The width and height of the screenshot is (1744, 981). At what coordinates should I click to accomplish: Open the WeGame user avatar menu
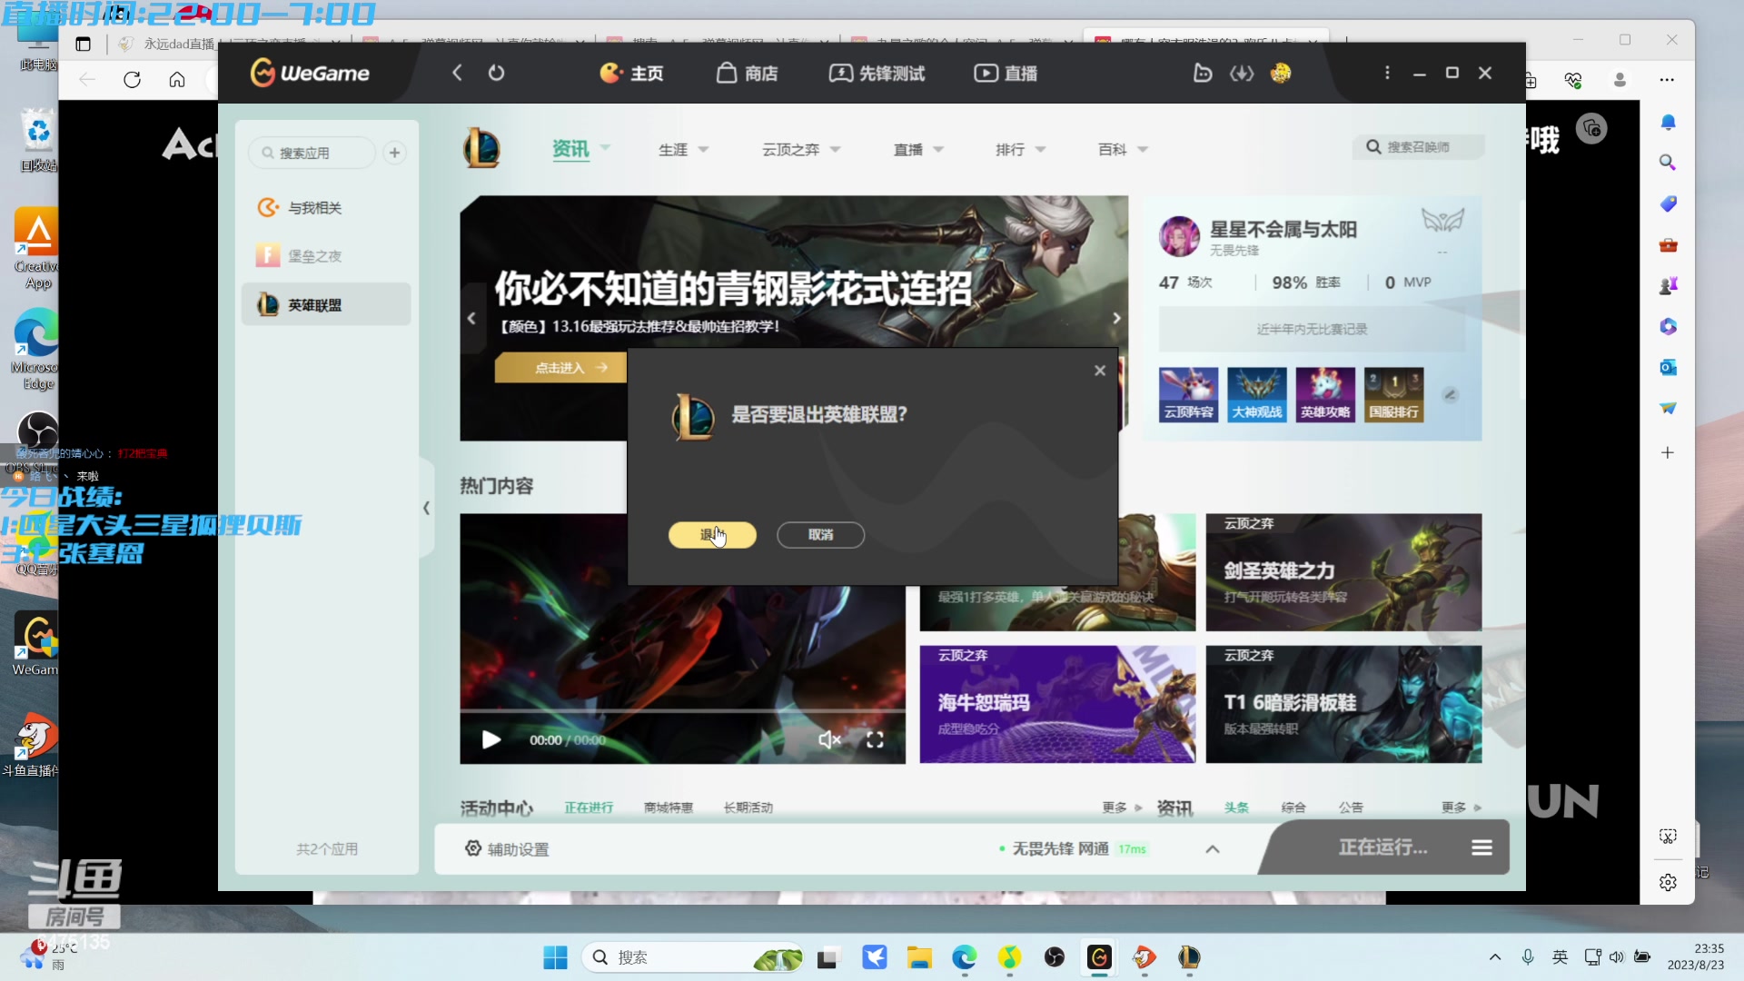coord(1281,73)
